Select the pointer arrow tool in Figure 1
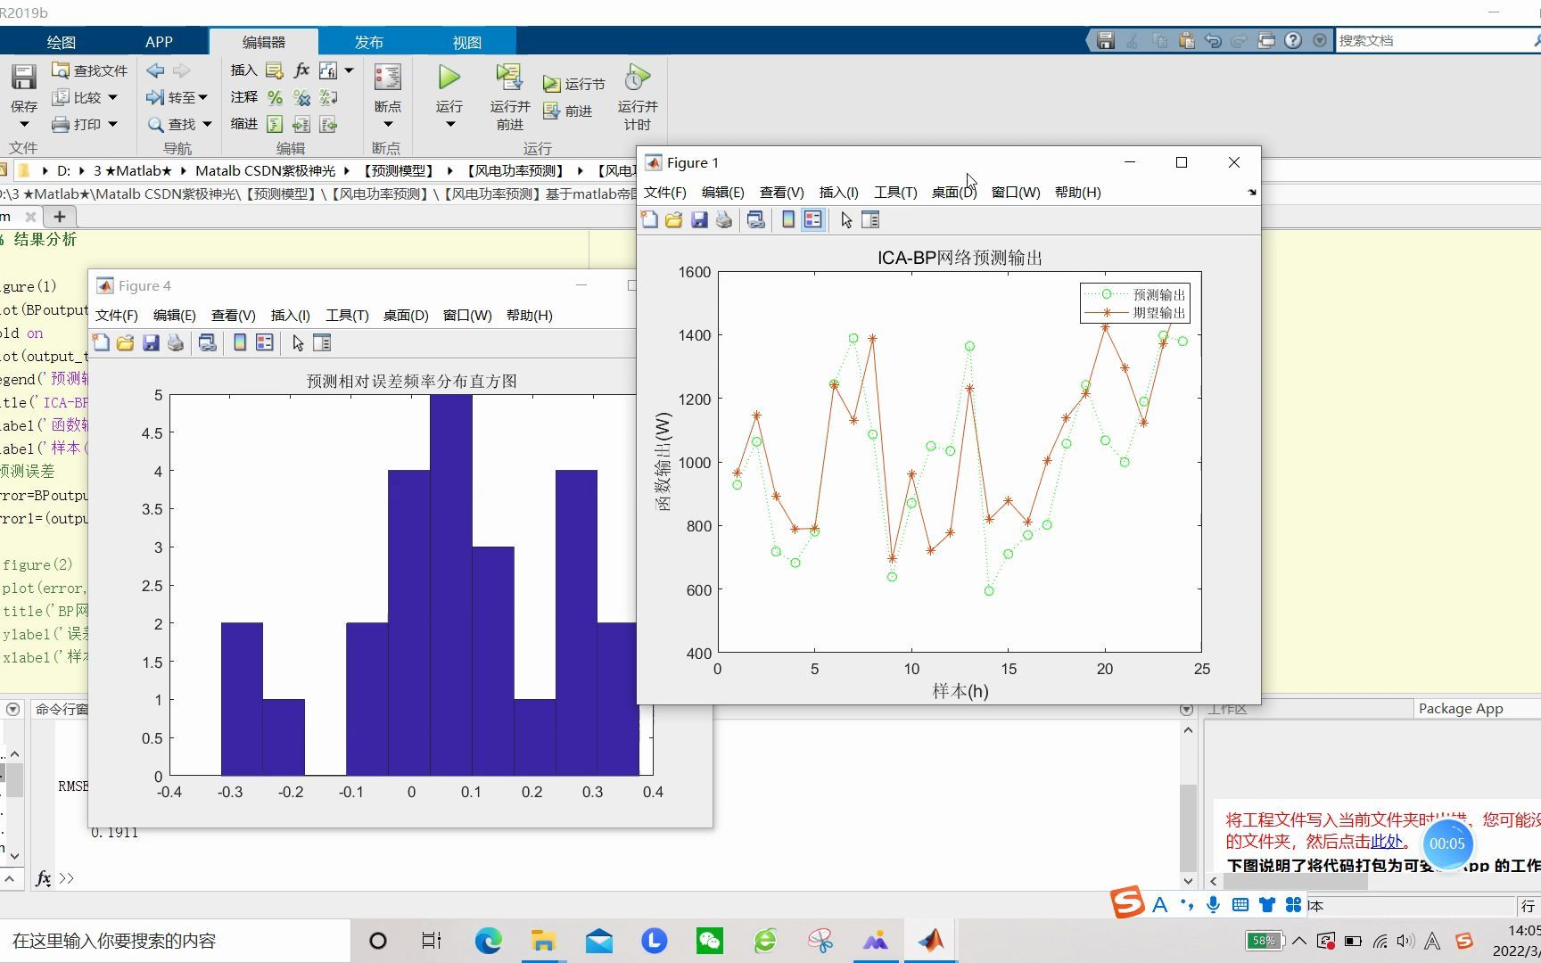The width and height of the screenshot is (1541, 963). pos(845,219)
